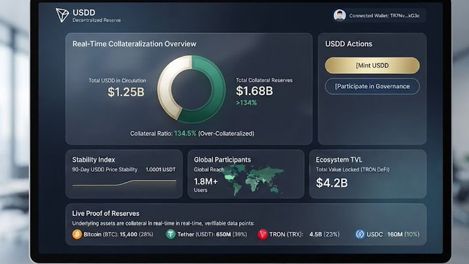Click the (Over-Collateralized) text
Viewport: 469px width, 264px height.
point(226,134)
